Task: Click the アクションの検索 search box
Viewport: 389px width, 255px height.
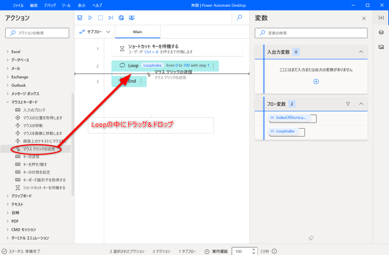Action: point(37,33)
